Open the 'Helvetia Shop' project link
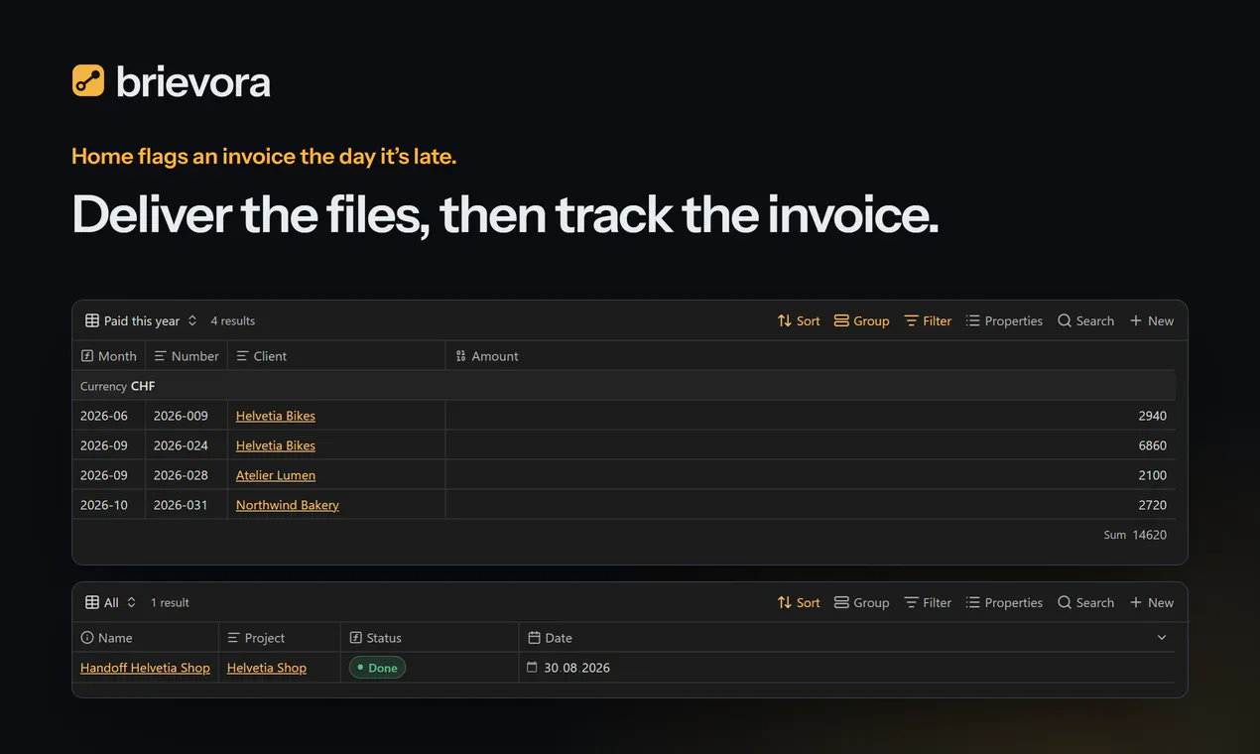The image size is (1260, 754). point(267,668)
